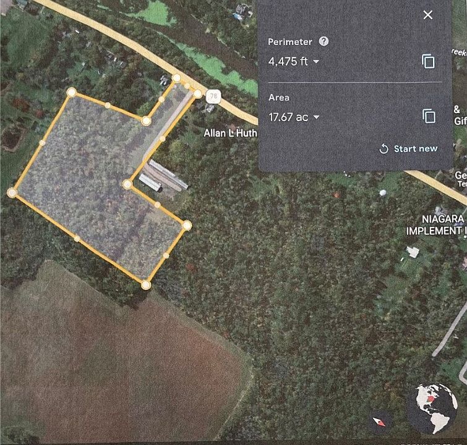This screenshot has height=445, width=467.
Task: Click the 17.67 ac area value
Action: 288,117
